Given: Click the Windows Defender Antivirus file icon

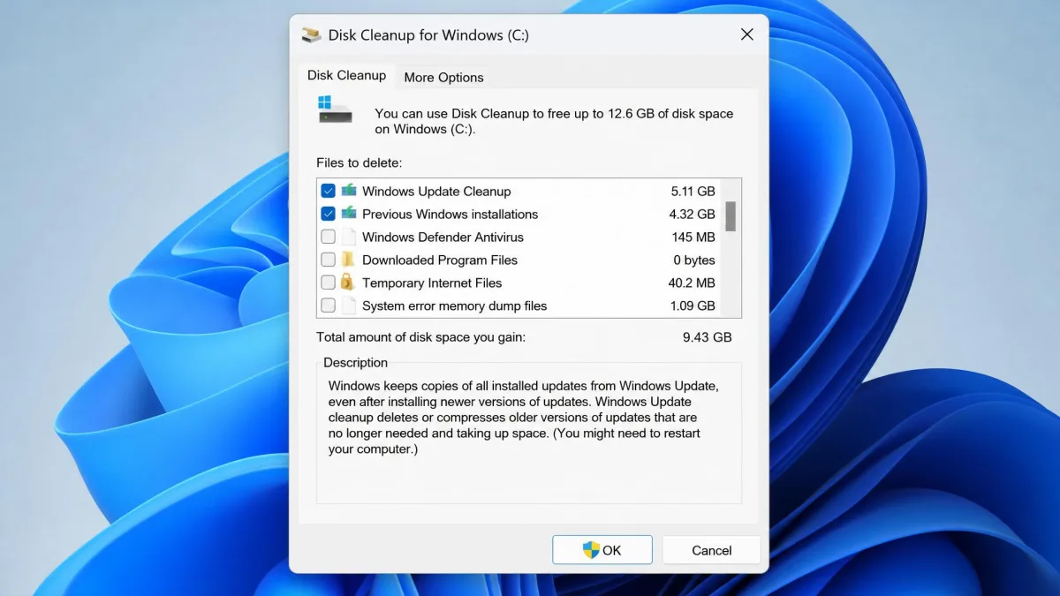Looking at the screenshot, I should (349, 237).
